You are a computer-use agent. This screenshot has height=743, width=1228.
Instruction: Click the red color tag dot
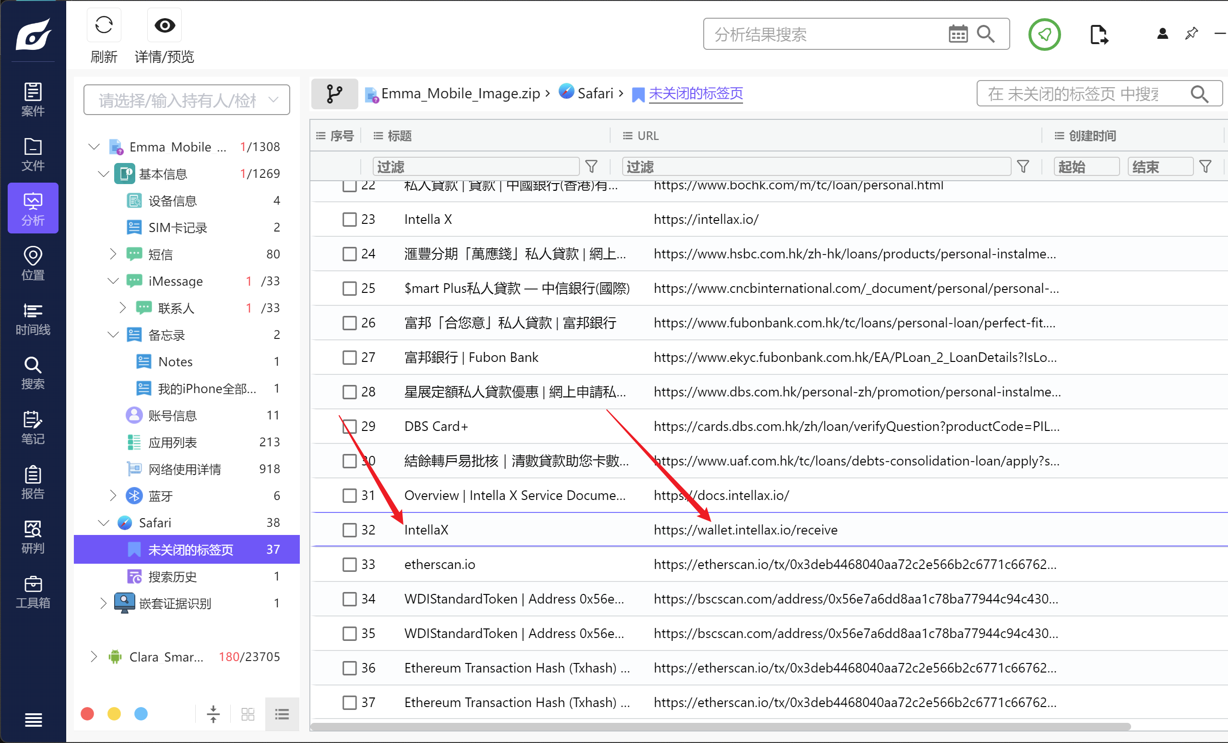pos(87,714)
